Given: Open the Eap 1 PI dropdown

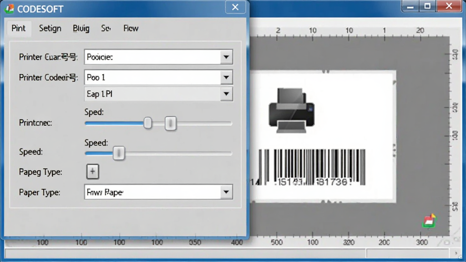Looking at the screenshot, I should pyautogui.click(x=158, y=94).
